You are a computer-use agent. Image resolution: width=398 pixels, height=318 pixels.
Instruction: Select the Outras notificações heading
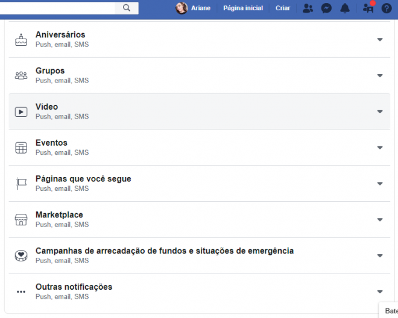pyautogui.click(x=74, y=287)
